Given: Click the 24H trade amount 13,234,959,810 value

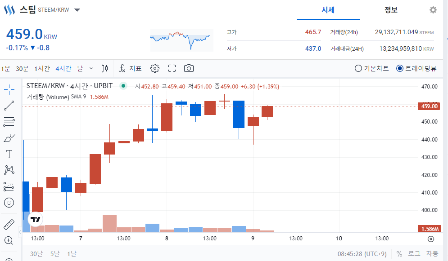Looking at the screenshot, I should point(401,49).
